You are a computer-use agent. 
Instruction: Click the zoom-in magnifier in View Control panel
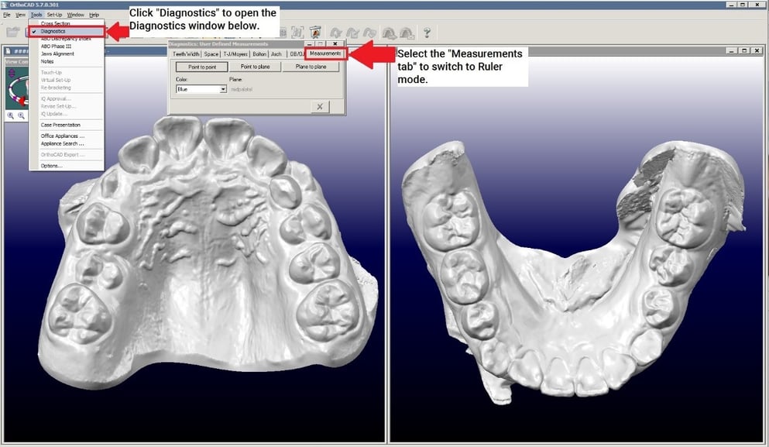pyautogui.click(x=10, y=115)
